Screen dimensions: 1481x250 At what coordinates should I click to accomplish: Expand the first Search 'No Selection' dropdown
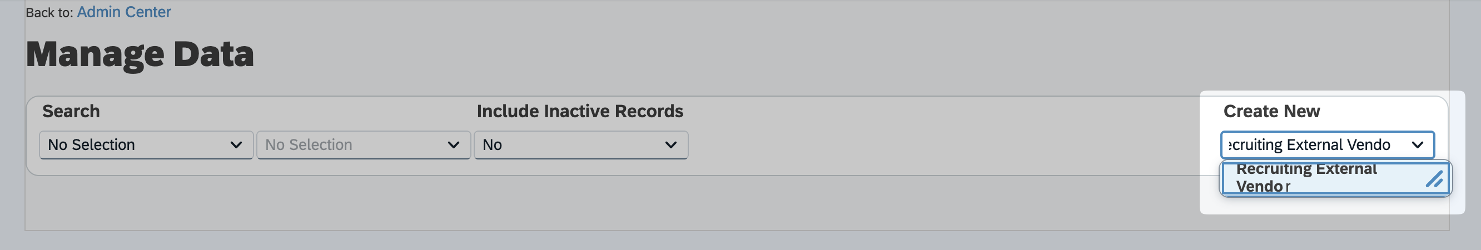(x=138, y=145)
